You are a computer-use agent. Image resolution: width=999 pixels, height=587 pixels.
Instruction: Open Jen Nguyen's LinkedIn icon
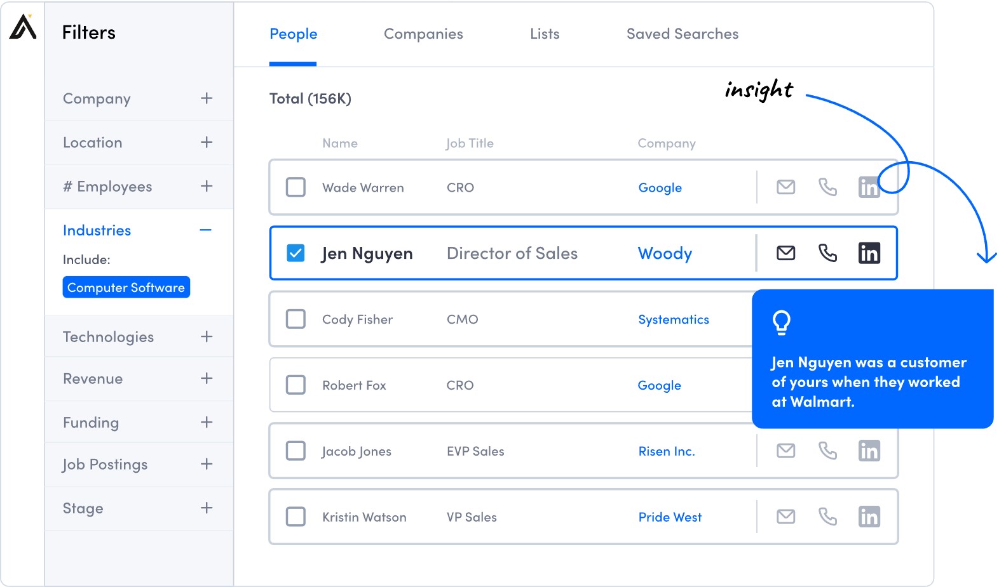coord(869,253)
